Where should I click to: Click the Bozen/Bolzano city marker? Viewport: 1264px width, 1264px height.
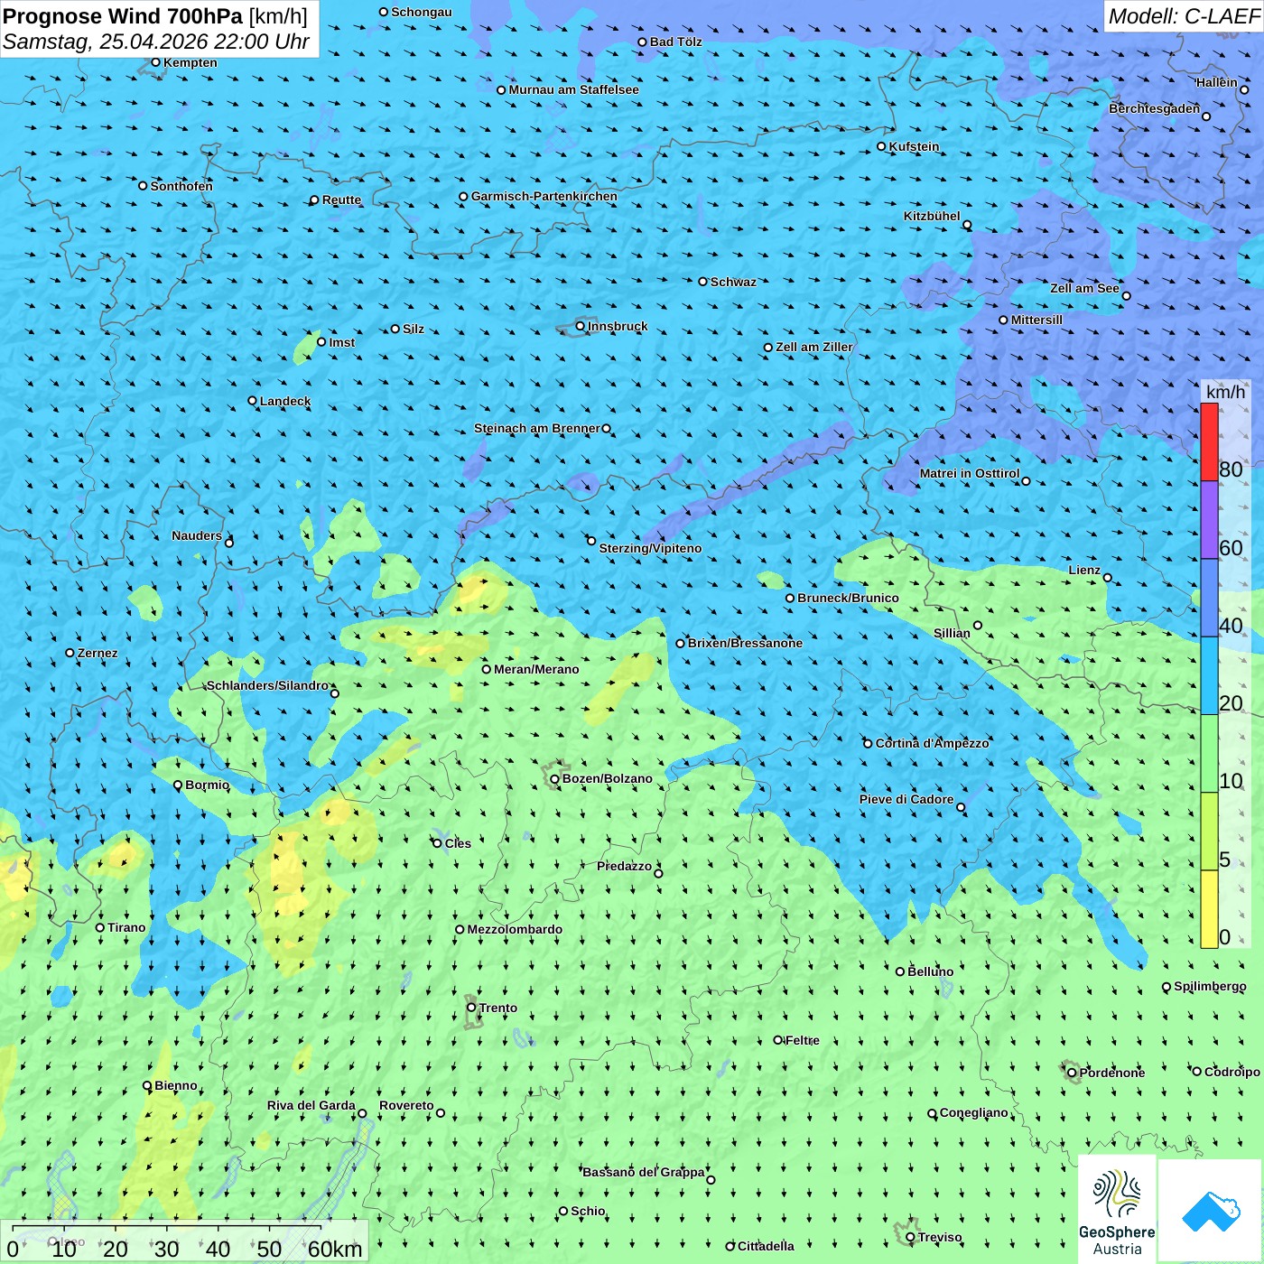[554, 778]
